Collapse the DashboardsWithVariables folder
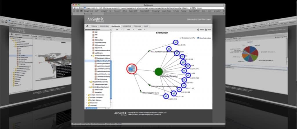This screenshot has height=129, width=297. tap(92, 56)
